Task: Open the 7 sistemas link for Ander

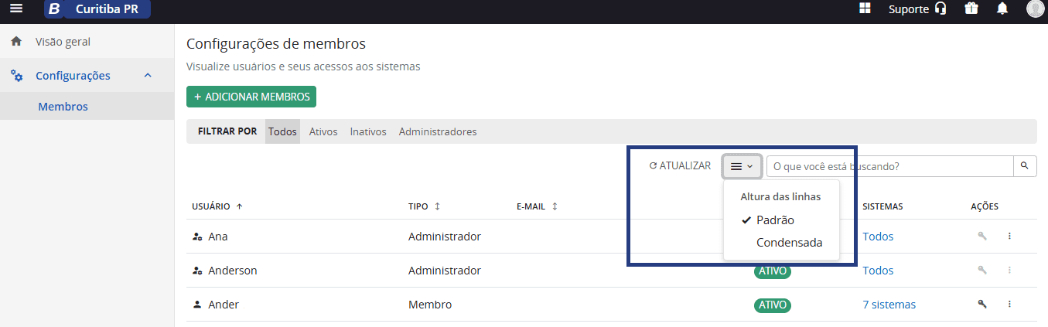Action: [x=889, y=305]
